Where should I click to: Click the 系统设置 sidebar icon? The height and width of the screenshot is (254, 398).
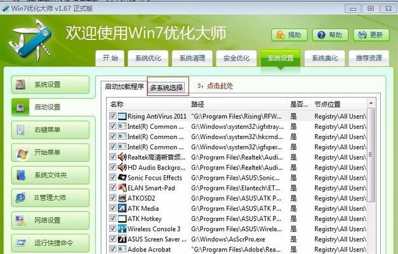point(20,84)
